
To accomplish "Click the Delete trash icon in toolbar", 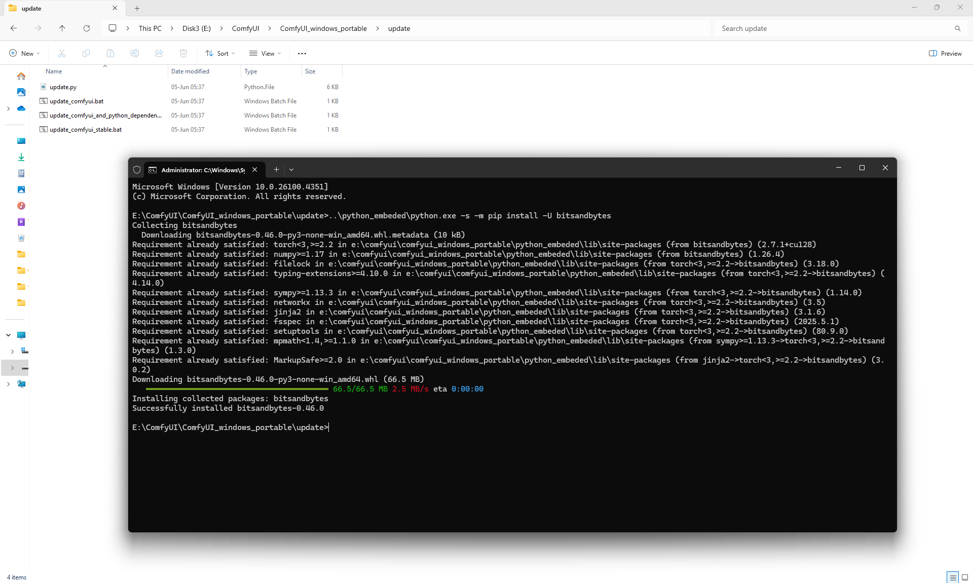I will pos(183,53).
